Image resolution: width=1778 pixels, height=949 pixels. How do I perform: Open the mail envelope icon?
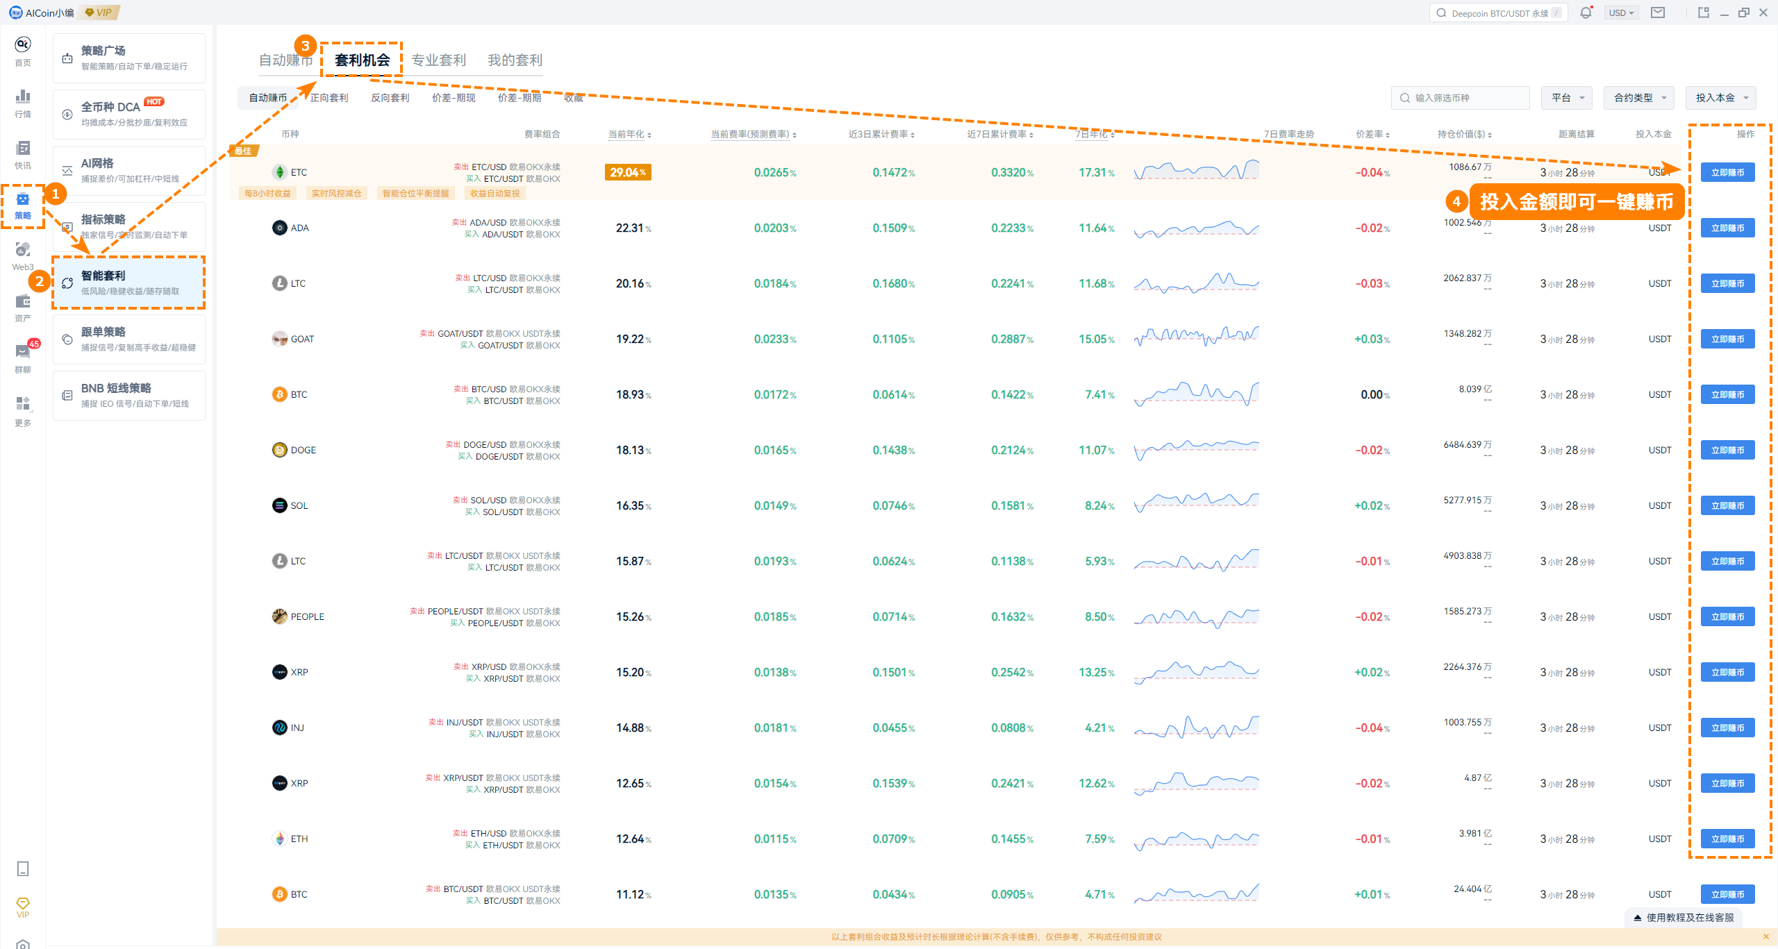click(1658, 12)
